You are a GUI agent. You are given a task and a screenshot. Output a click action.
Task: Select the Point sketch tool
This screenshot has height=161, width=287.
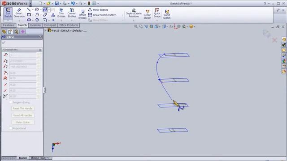click(53, 20)
